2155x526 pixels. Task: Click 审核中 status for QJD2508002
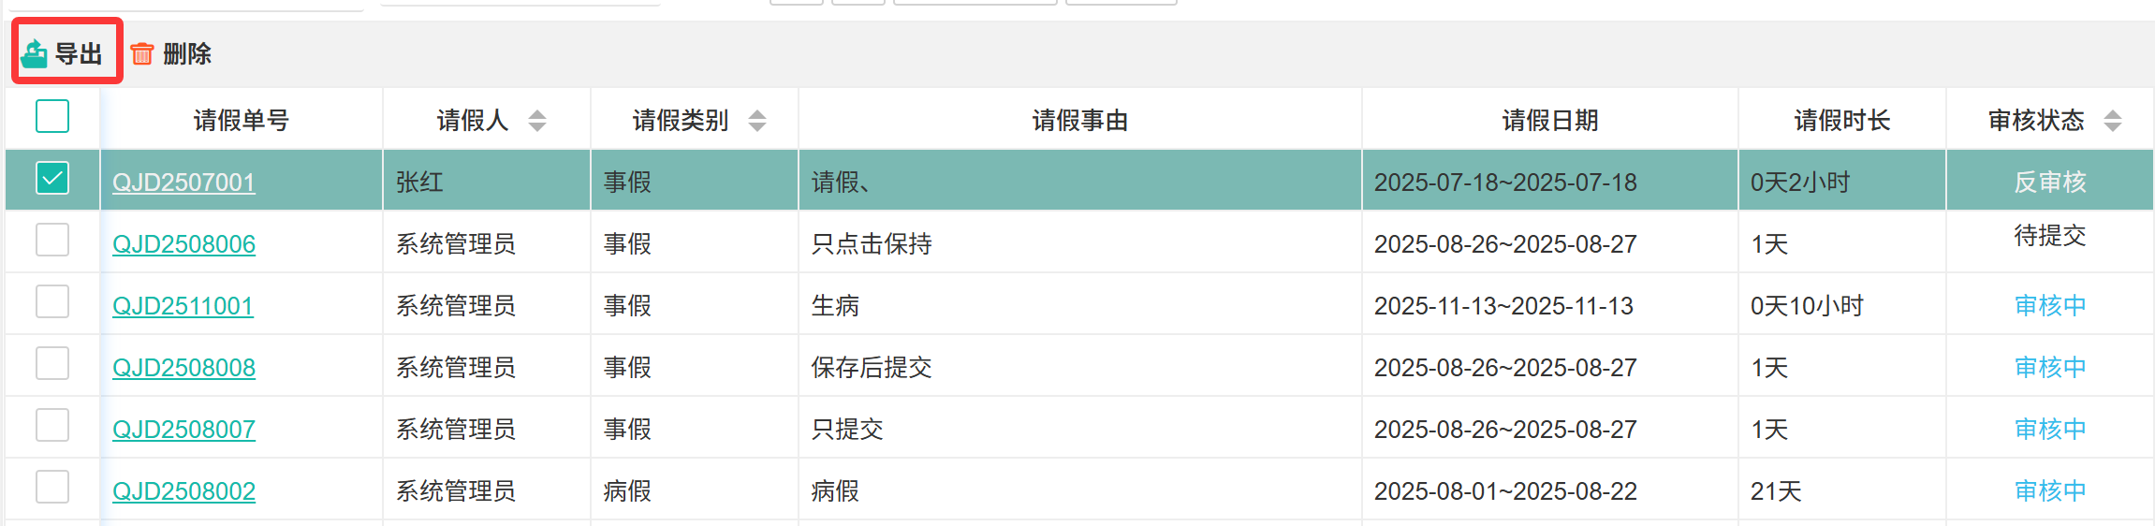point(2050,491)
